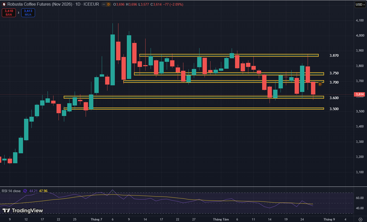
Task: Select the white 3.500 level text label
Action: 334,109
